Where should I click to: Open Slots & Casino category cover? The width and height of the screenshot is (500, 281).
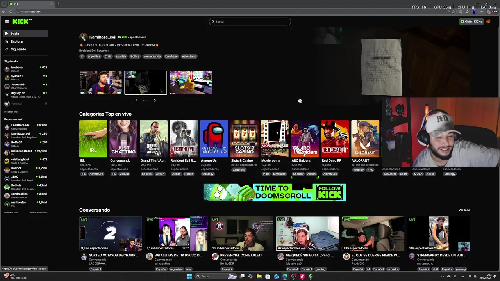pos(245,139)
